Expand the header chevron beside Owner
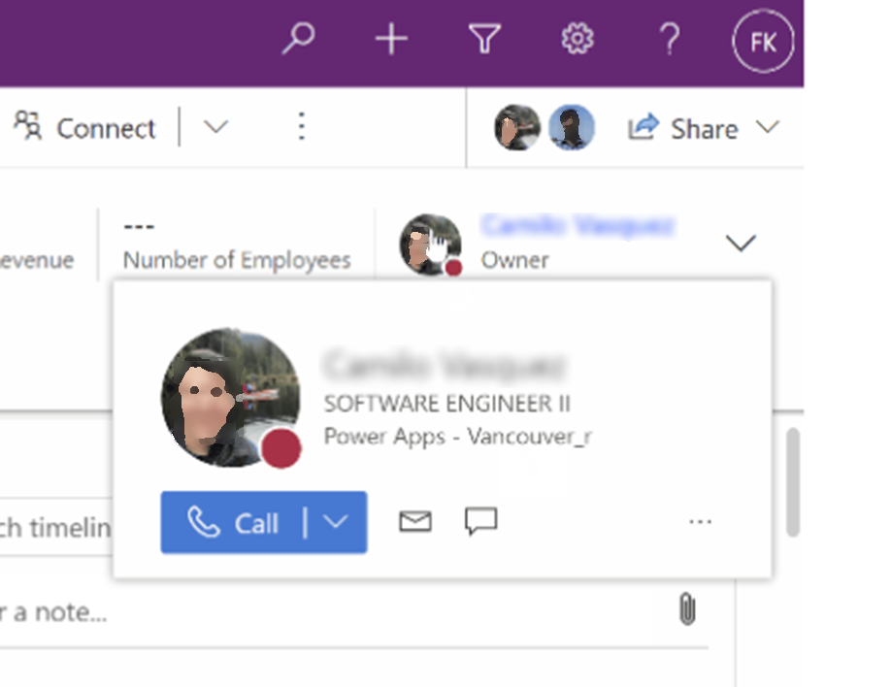 tap(741, 244)
